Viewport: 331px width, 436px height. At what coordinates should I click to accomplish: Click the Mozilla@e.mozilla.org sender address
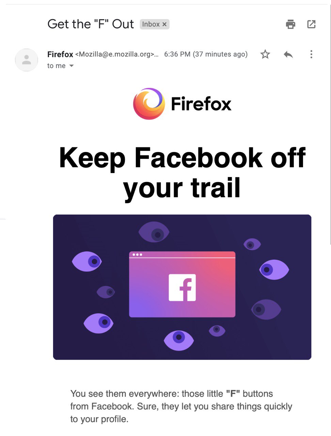(117, 54)
